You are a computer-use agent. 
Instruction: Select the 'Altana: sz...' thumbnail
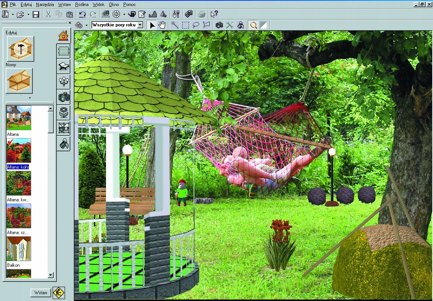click(18, 216)
